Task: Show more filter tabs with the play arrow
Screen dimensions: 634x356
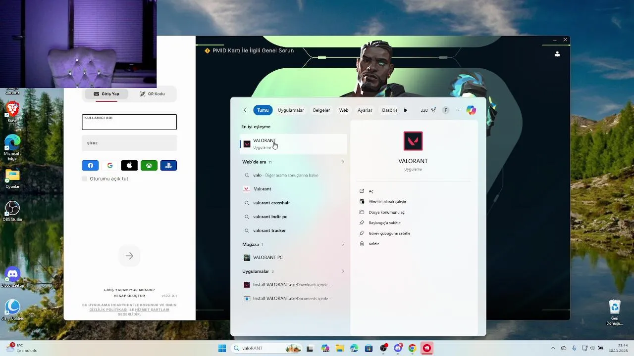Action: tap(406, 110)
